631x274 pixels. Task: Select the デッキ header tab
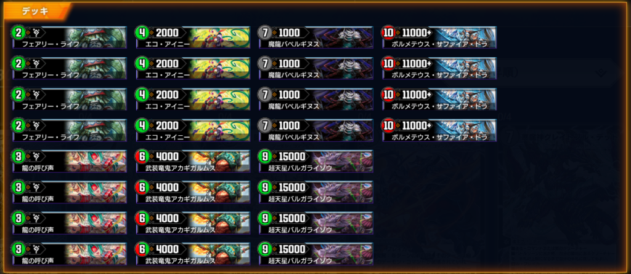pos(35,11)
